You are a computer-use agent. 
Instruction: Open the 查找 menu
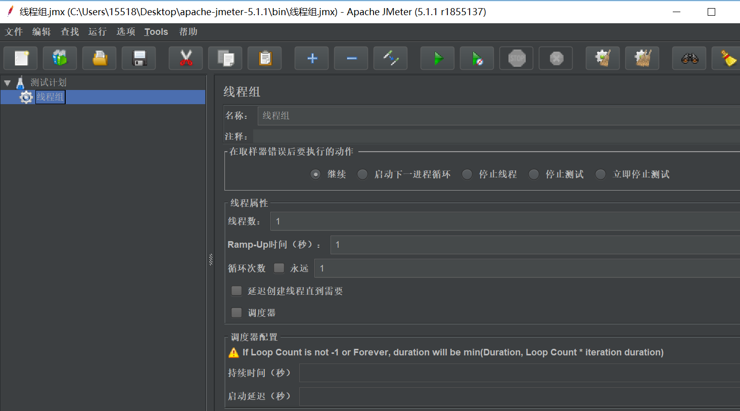point(70,32)
